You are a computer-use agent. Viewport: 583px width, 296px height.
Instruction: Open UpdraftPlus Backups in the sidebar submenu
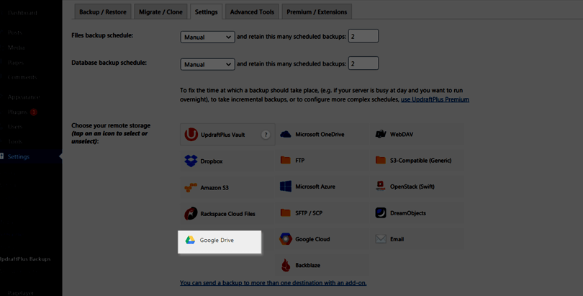pos(25,259)
